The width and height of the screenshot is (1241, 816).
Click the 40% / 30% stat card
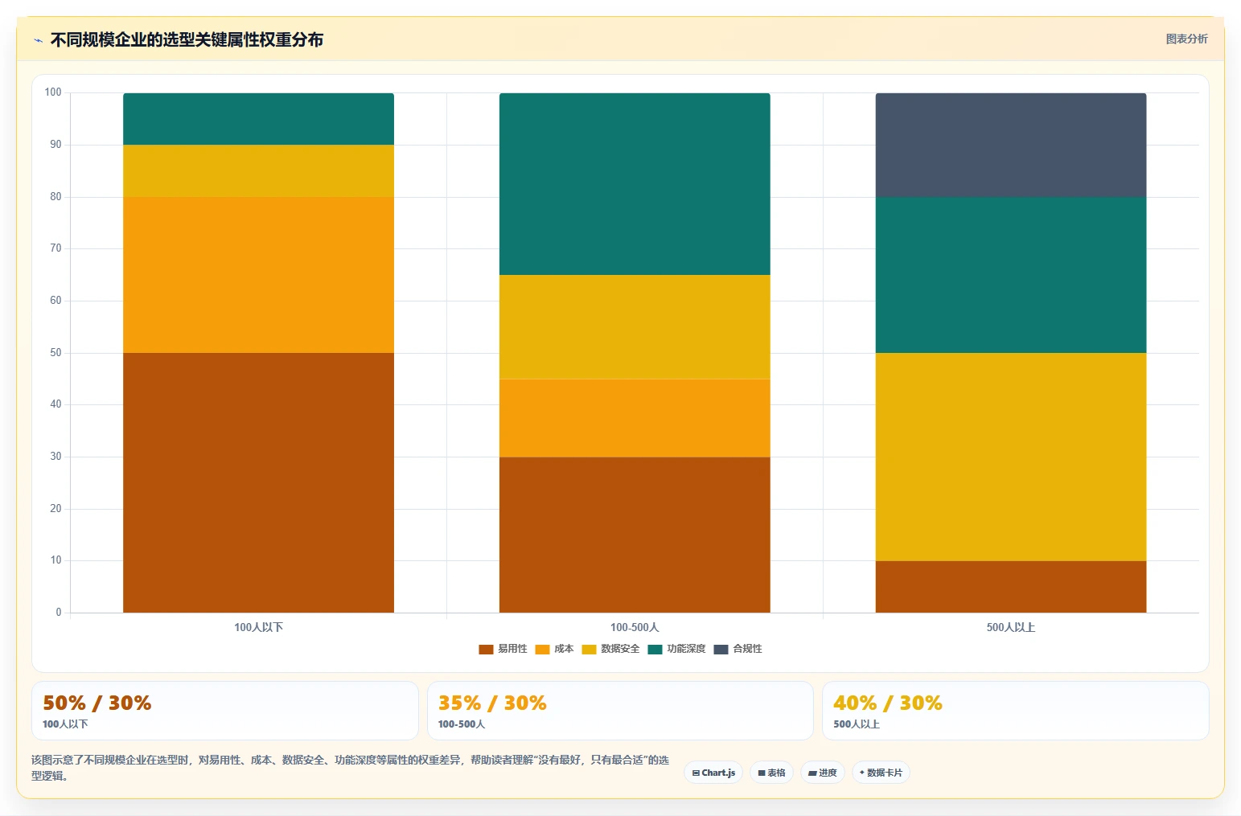point(1016,711)
